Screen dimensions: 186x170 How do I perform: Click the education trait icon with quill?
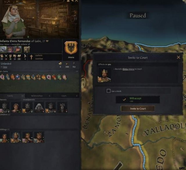(27, 49)
